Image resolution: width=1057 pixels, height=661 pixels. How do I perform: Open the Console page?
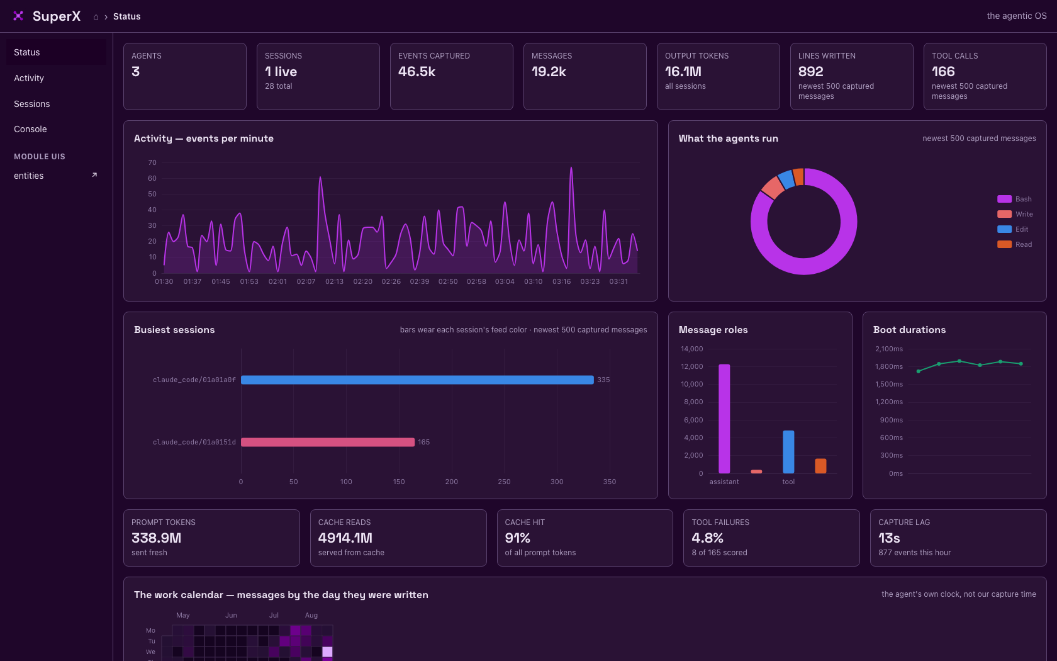pyautogui.click(x=56, y=129)
